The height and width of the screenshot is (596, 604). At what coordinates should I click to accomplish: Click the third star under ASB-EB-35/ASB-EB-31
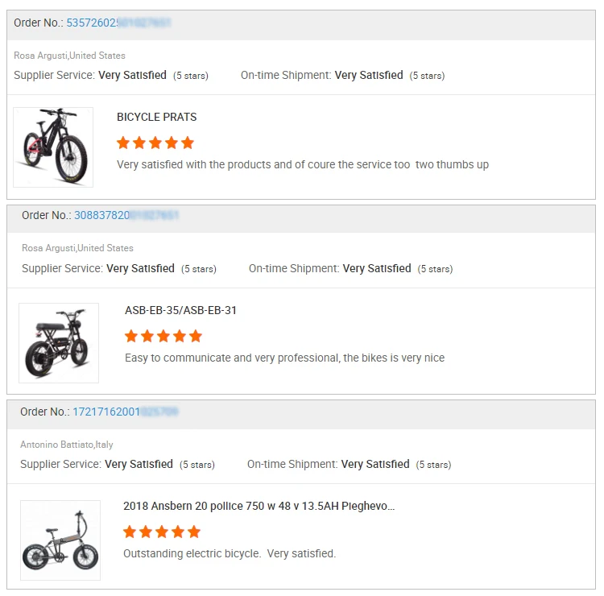click(163, 336)
